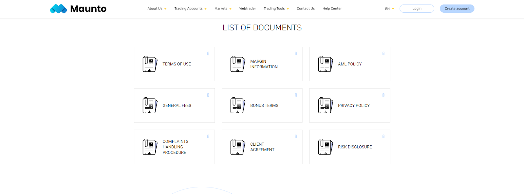Open the Bonus Terms document icon

coord(238,105)
